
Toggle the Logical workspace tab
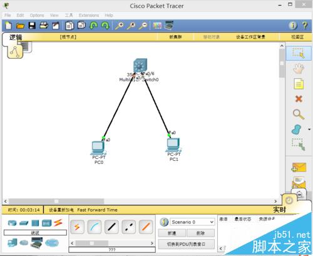[16, 37]
